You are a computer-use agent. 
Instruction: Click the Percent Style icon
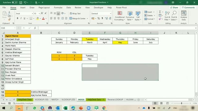tap(99, 18)
